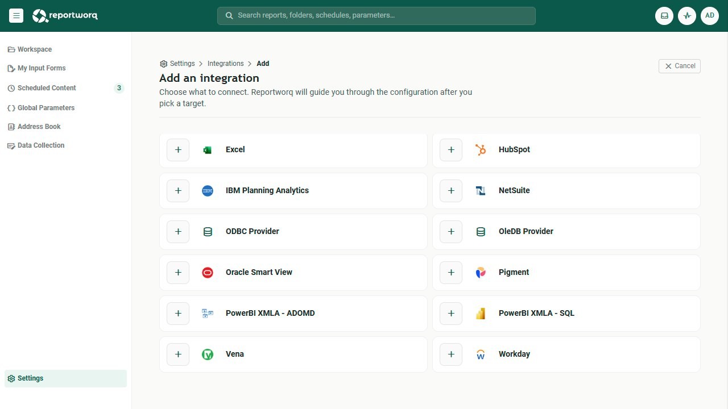Select the IBM Planning Analytics label

(267, 191)
